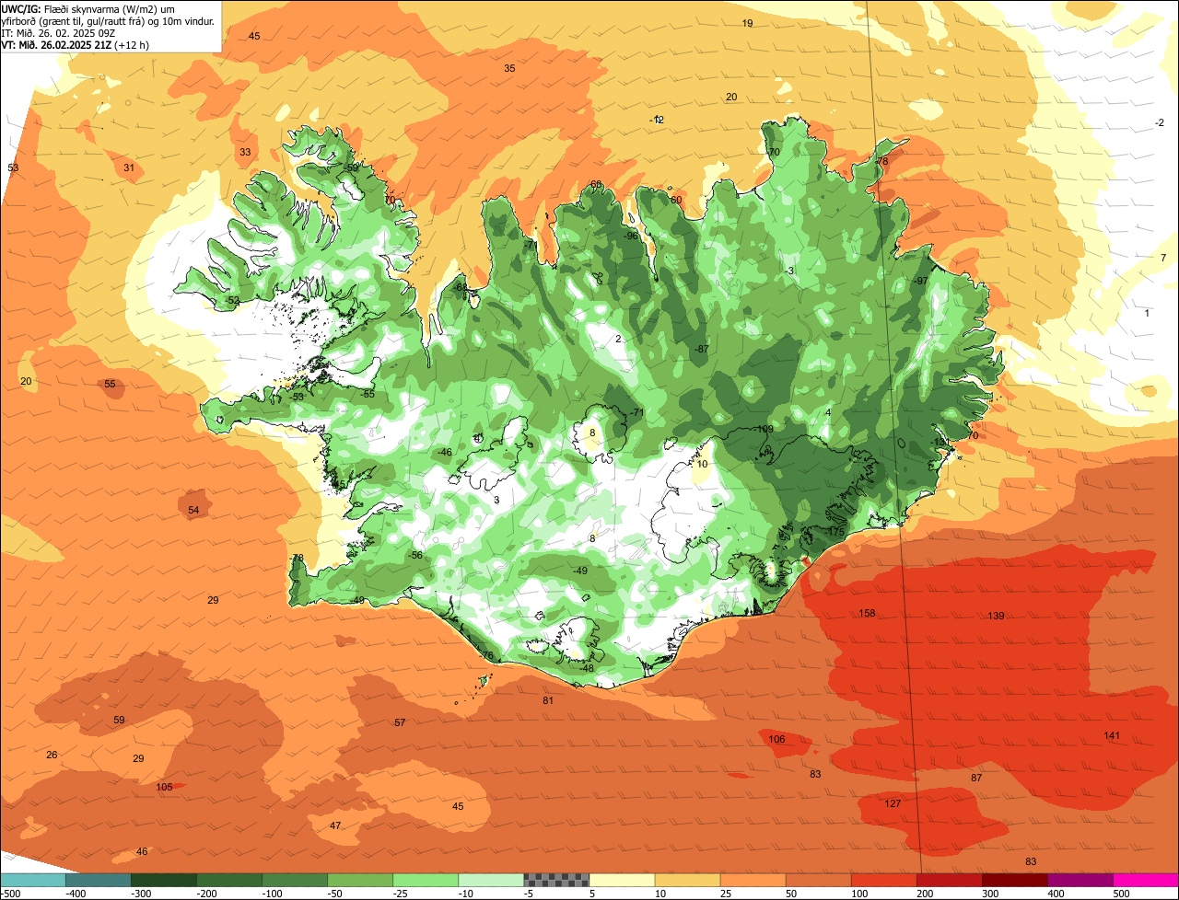Click the map value '158' south of the coast
1179x900 pixels.
(x=867, y=614)
